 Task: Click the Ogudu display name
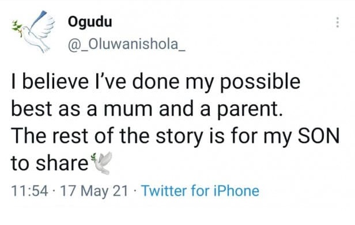tap(90, 22)
